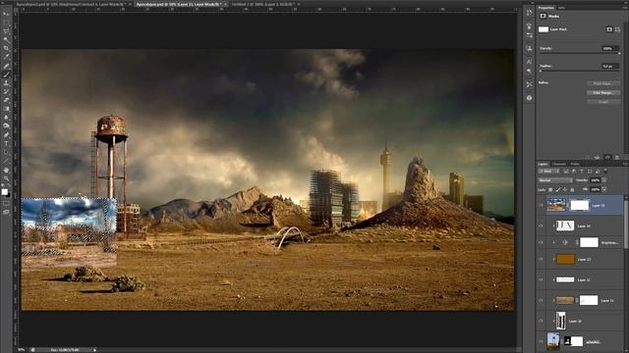Switch to the Brightness/Contrast document tab
The height and width of the screenshot is (353, 629).
pos(71,4)
